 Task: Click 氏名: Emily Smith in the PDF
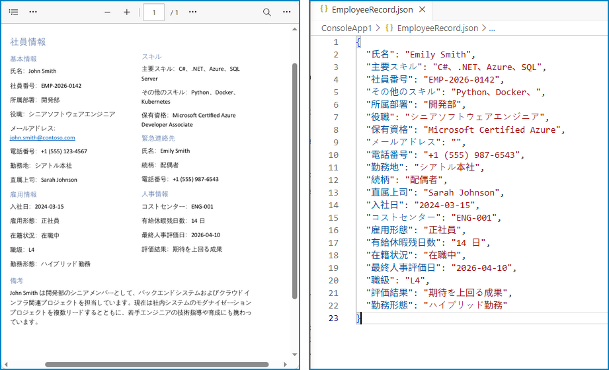point(166,151)
